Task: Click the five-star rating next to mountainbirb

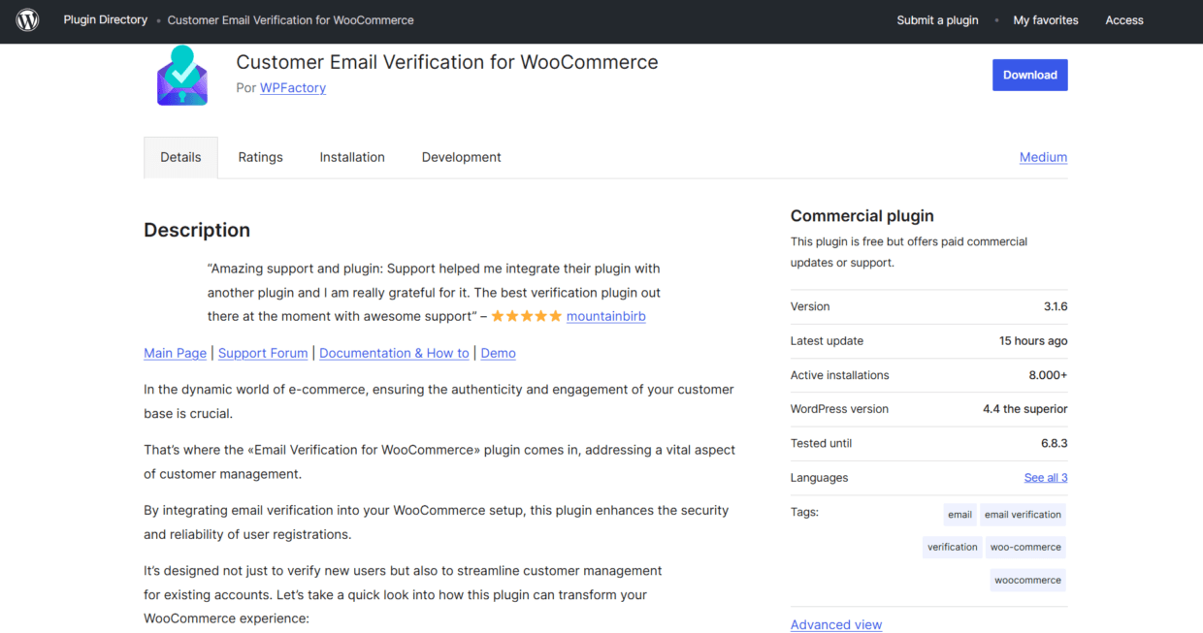Action: pyautogui.click(x=526, y=315)
